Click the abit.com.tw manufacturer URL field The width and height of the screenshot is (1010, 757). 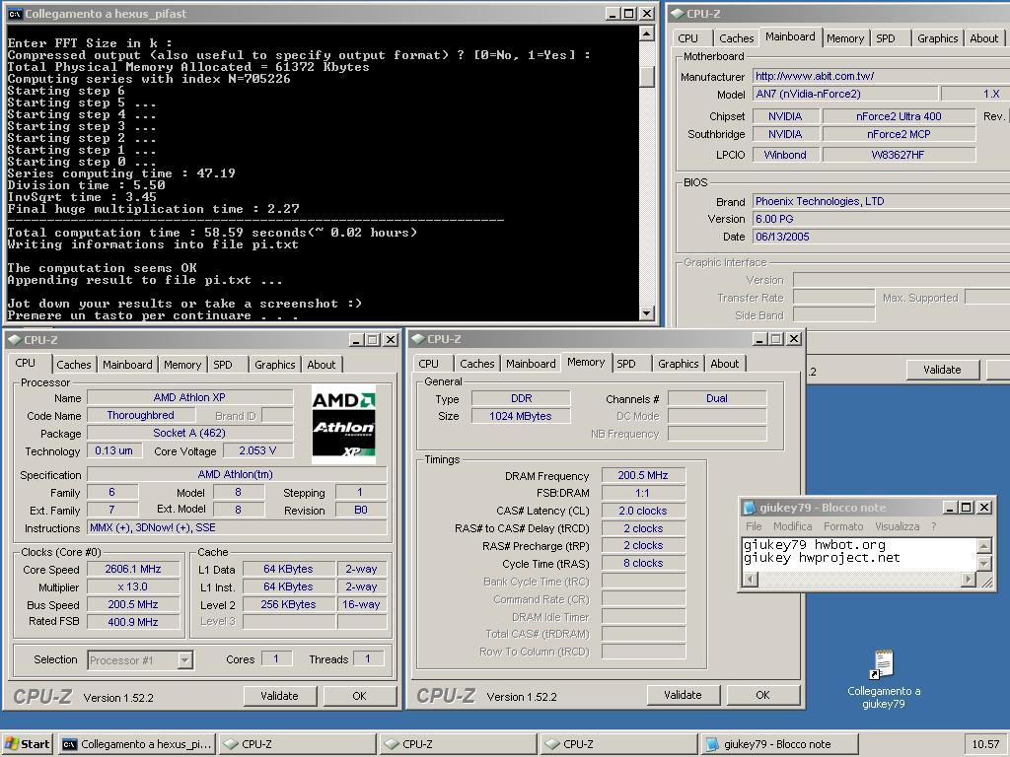coord(881,76)
